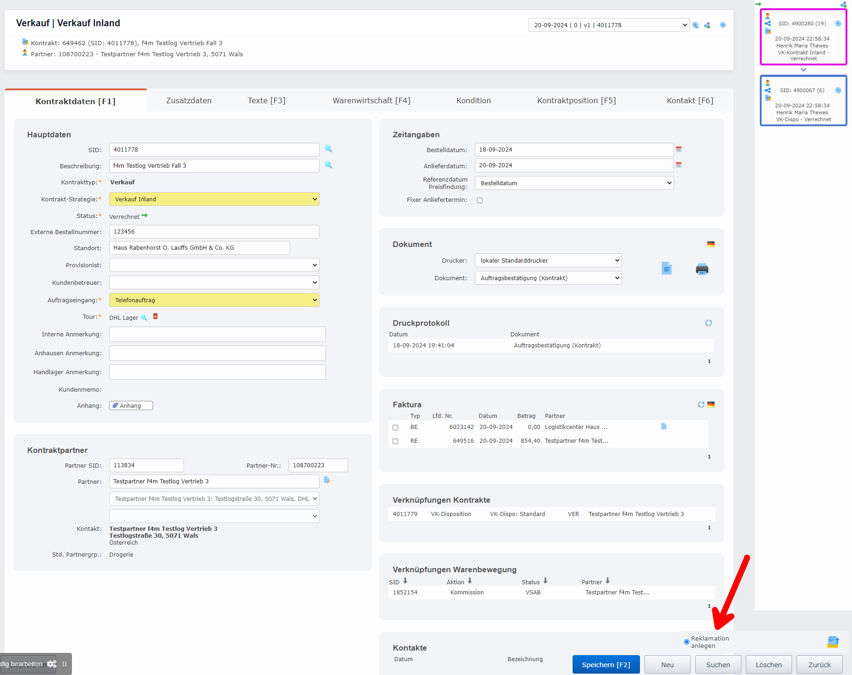Delete the DHL Lager tour assignment
852x675 pixels.
155,317
